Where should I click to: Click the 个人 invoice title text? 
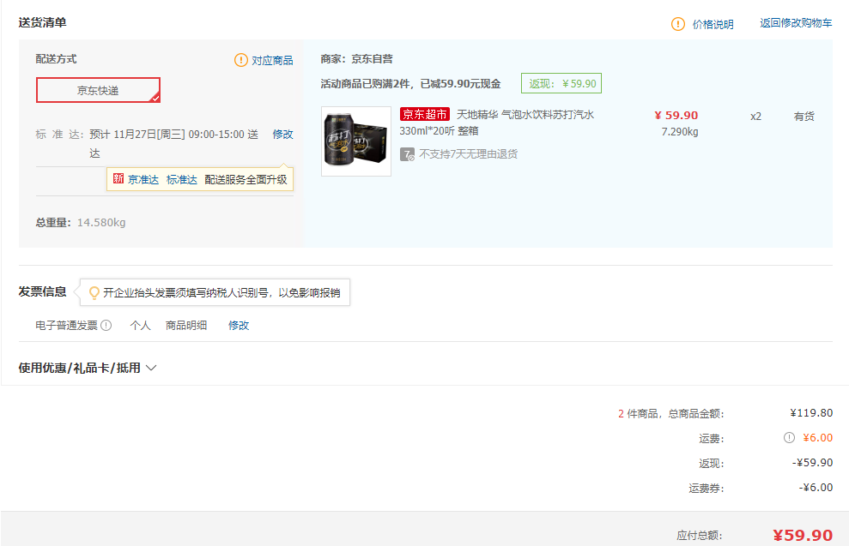coord(140,326)
